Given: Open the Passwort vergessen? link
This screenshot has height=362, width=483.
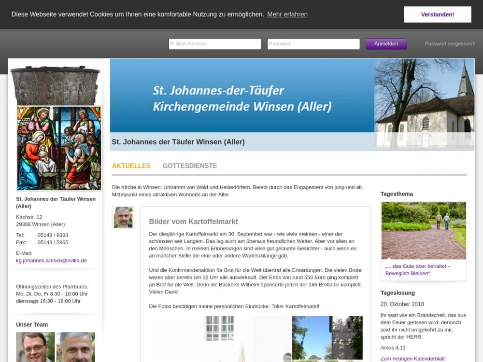Looking at the screenshot, I should (x=450, y=44).
